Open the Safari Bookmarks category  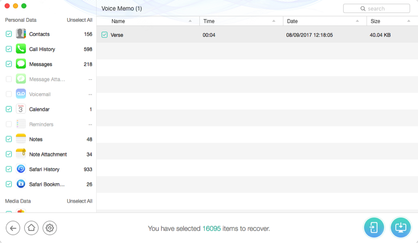(x=46, y=184)
